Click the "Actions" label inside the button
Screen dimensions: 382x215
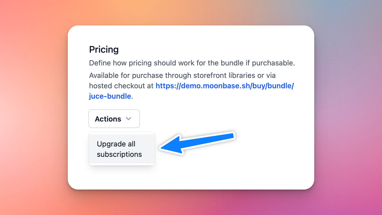pos(108,119)
